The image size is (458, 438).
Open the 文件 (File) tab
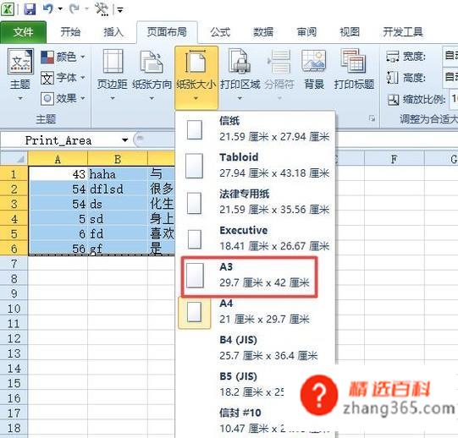point(23,32)
